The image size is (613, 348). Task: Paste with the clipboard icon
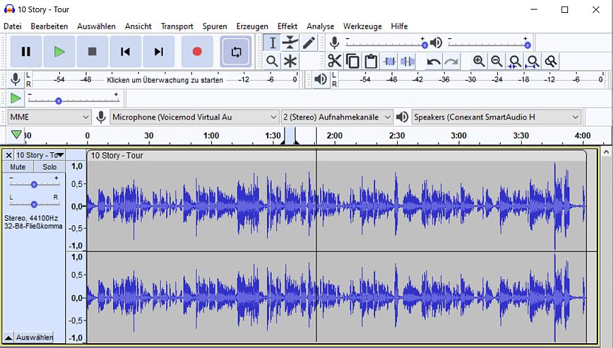point(371,61)
